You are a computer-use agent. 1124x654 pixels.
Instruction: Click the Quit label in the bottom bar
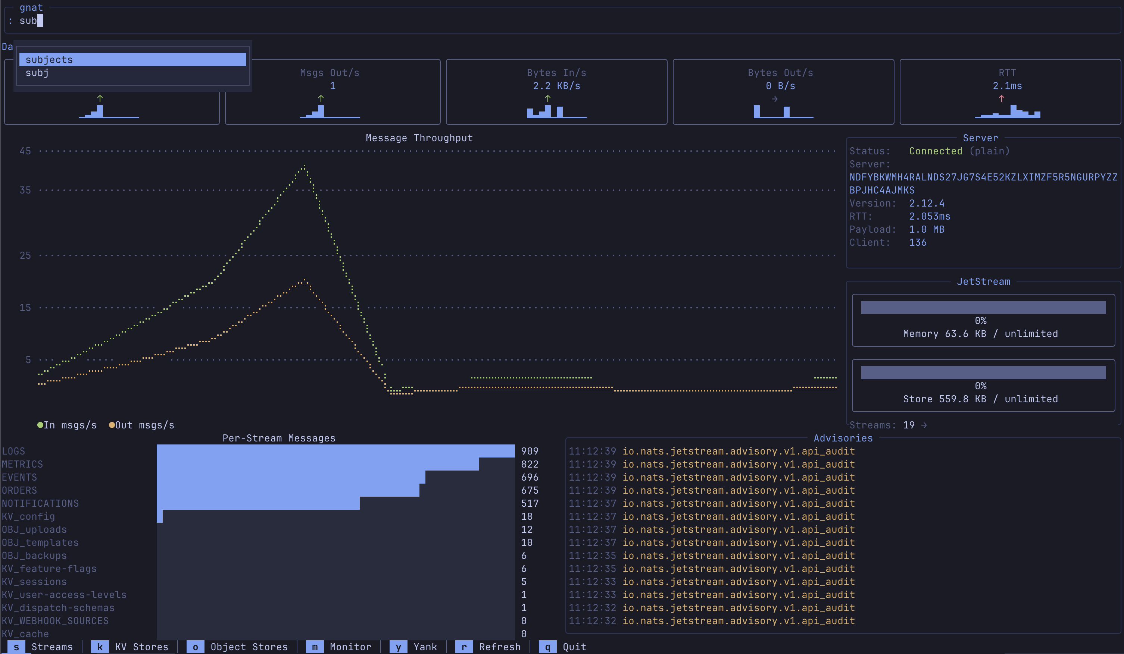(574, 647)
